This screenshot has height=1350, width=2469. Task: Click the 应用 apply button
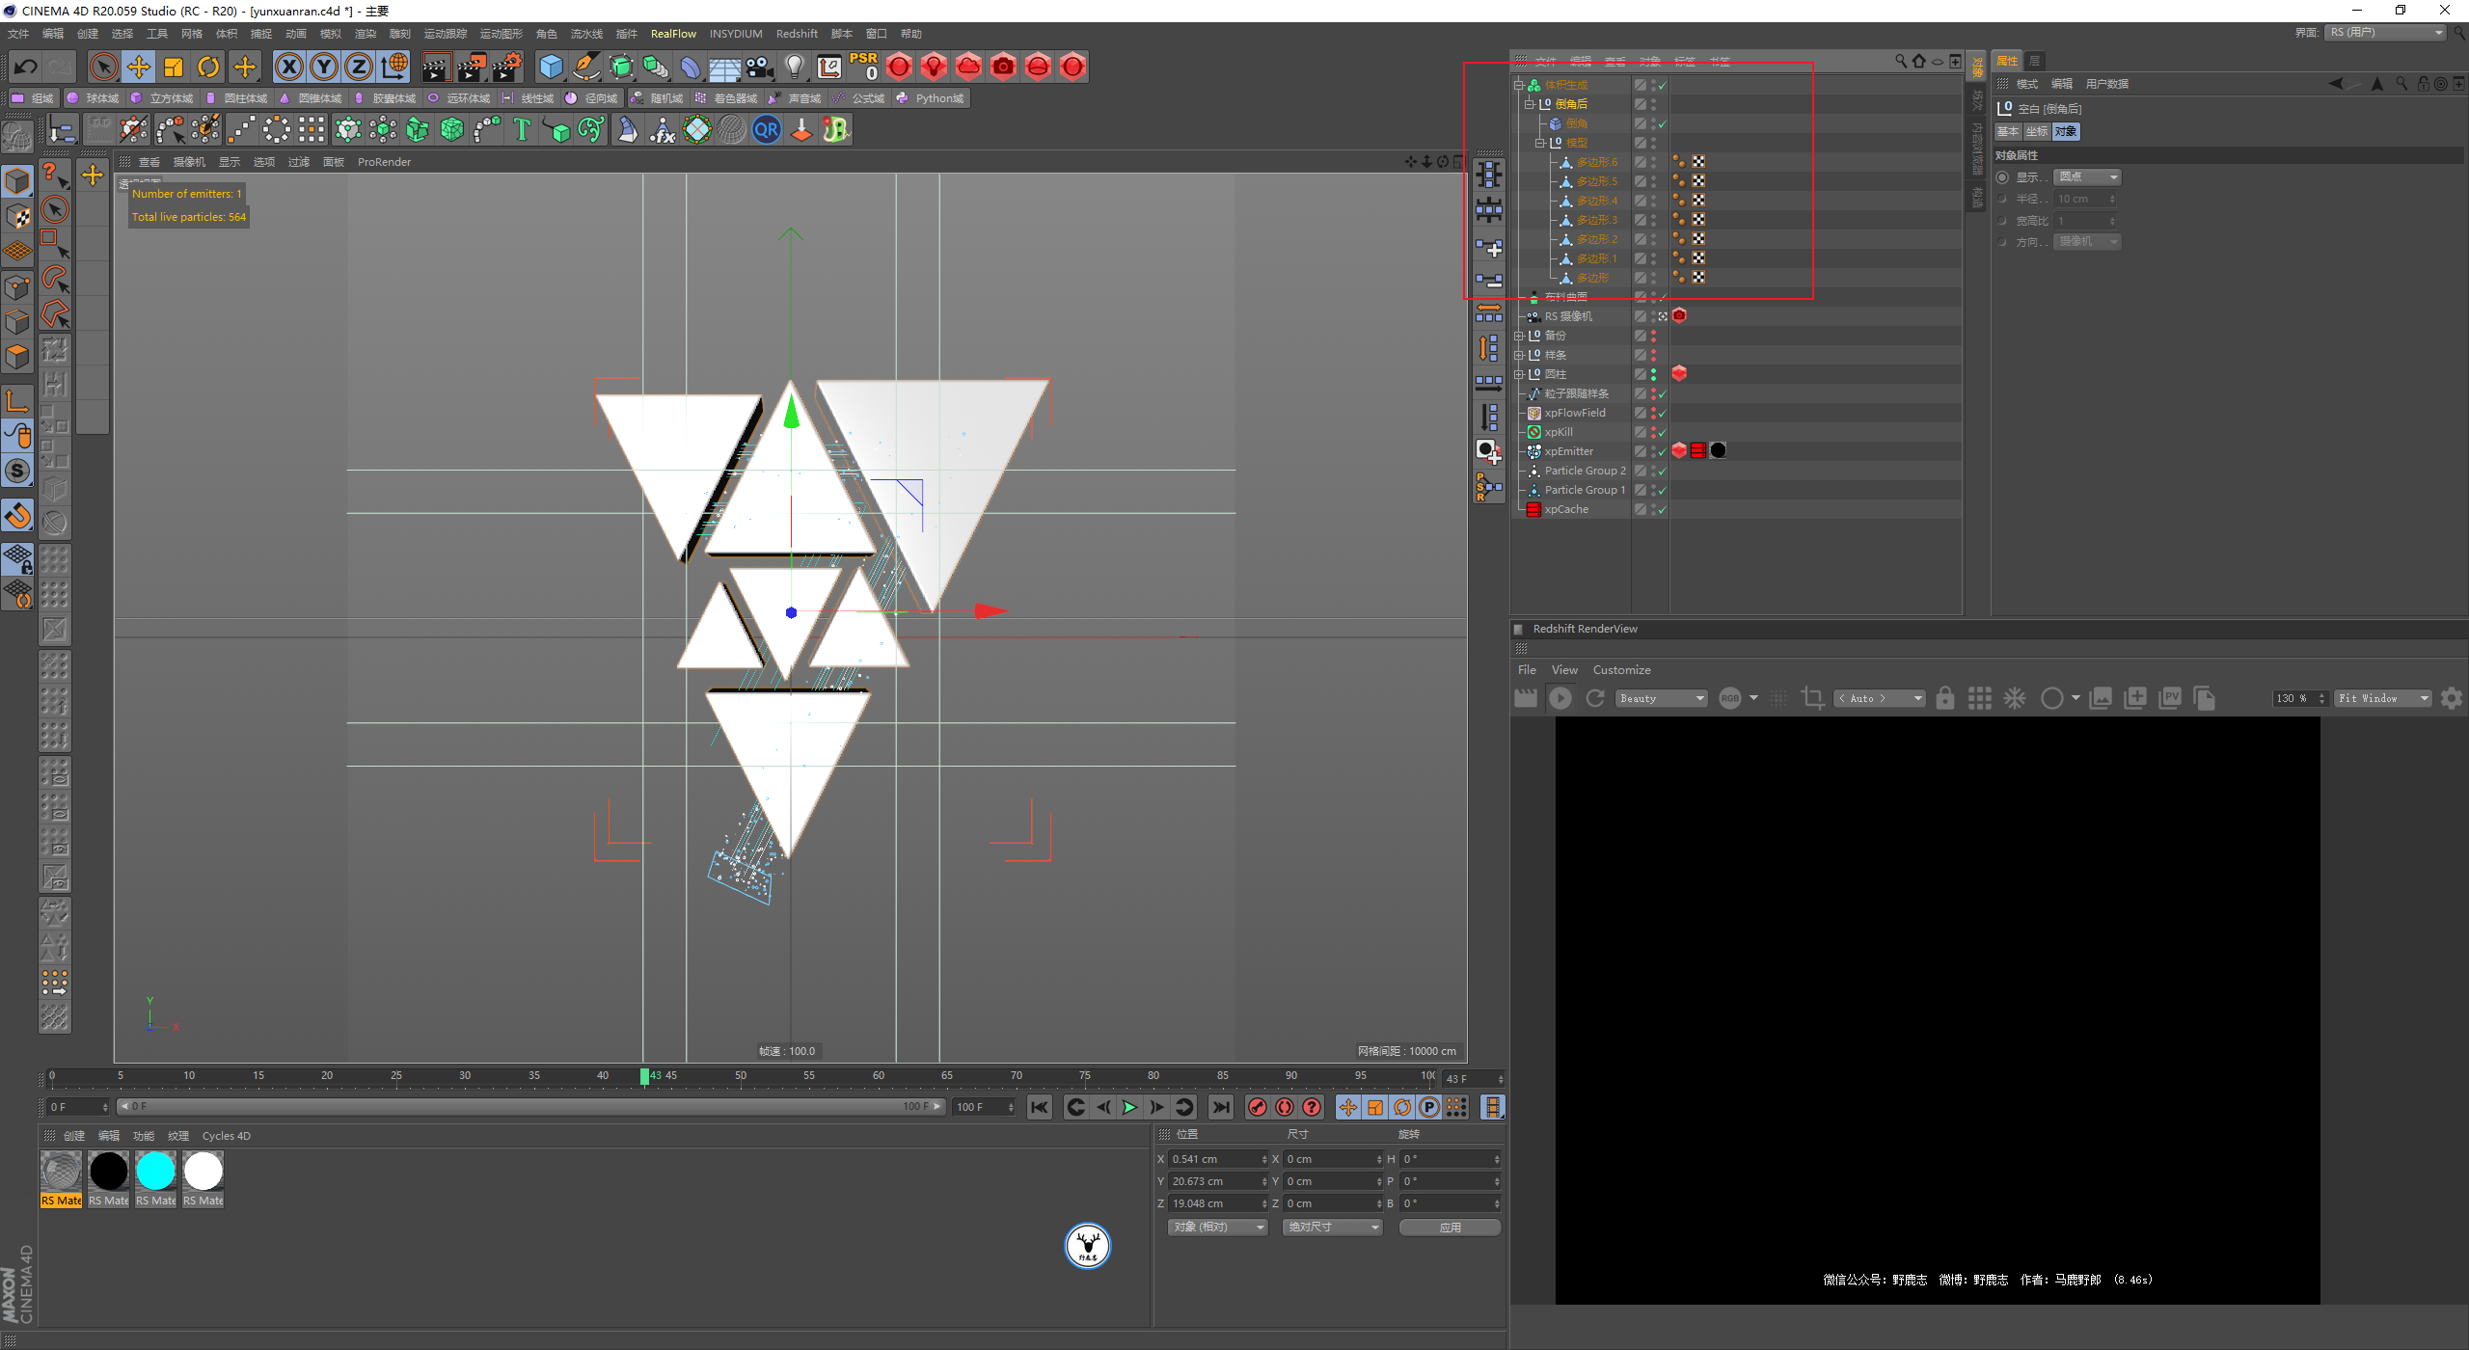[x=1450, y=1227]
